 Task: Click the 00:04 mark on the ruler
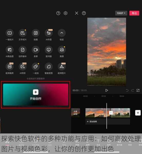tap(122, 96)
